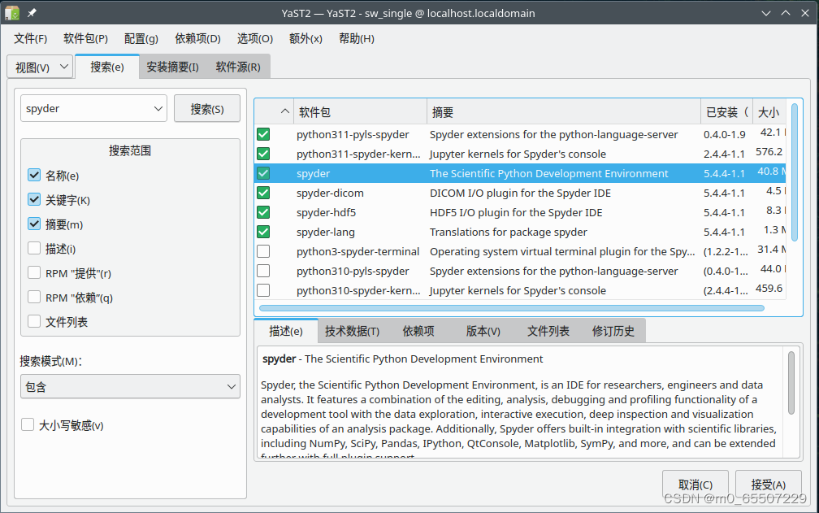Image resolution: width=819 pixels, height=513 pixels.
Task: Open the 依赖项(D) menu
Action: coord(197,39)
